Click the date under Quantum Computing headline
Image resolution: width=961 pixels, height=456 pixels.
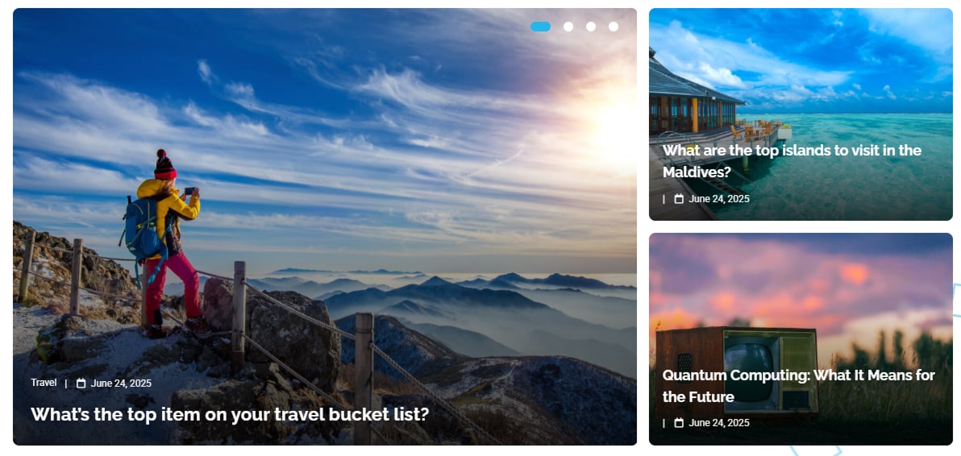click(x=719, y=422)
